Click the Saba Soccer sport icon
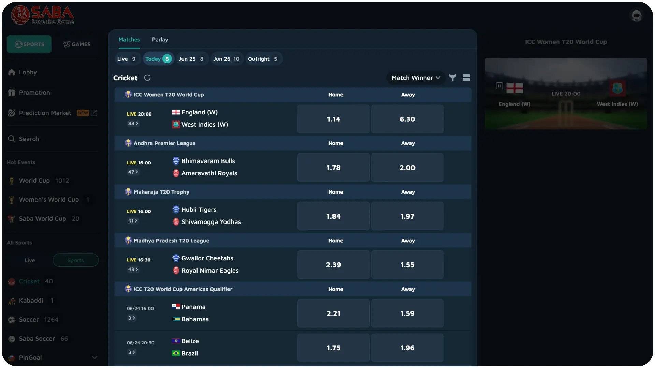 (12, 339)
